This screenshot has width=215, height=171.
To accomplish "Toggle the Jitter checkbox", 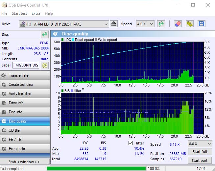I will [131, 143].
